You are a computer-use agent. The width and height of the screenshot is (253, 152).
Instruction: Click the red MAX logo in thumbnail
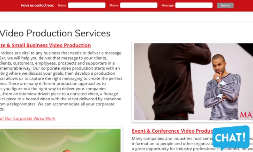(246, 115)
